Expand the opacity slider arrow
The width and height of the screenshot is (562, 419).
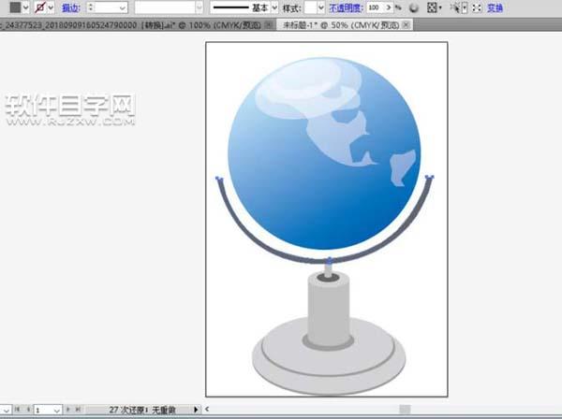(x=389, y=7)
